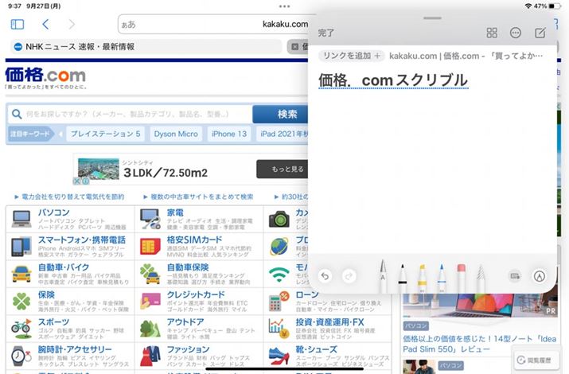Select the blue pencil tool

point(442,278)
